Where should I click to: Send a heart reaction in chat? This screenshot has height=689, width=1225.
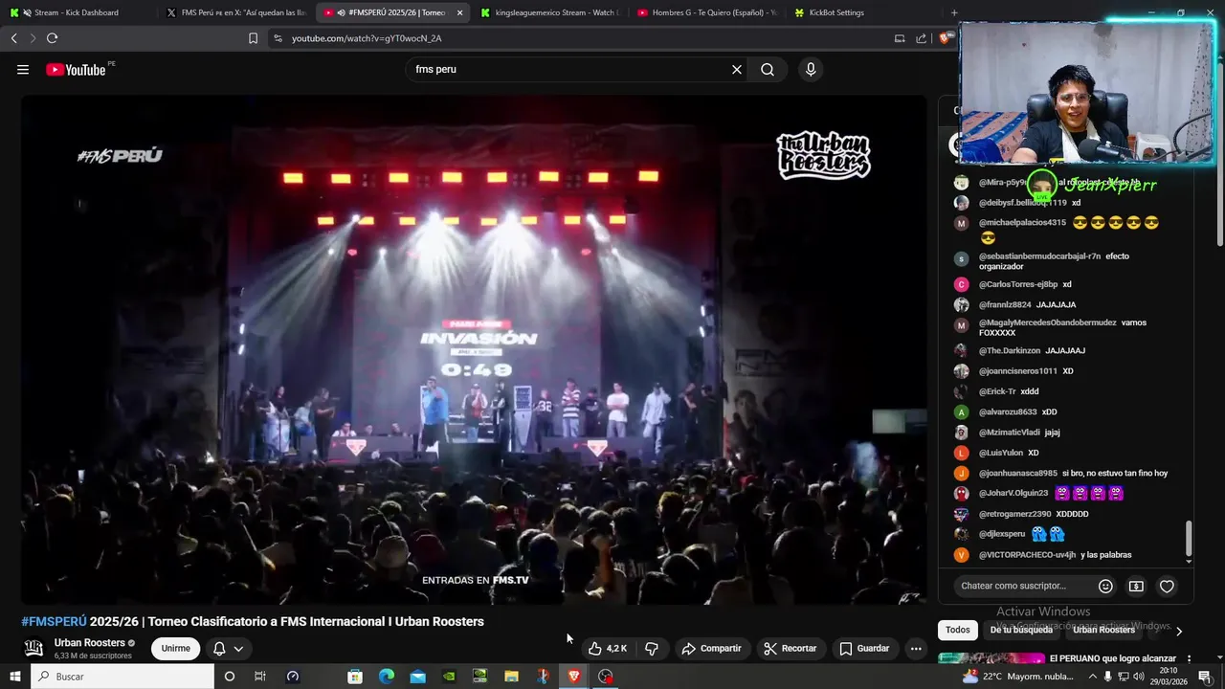1167,586
